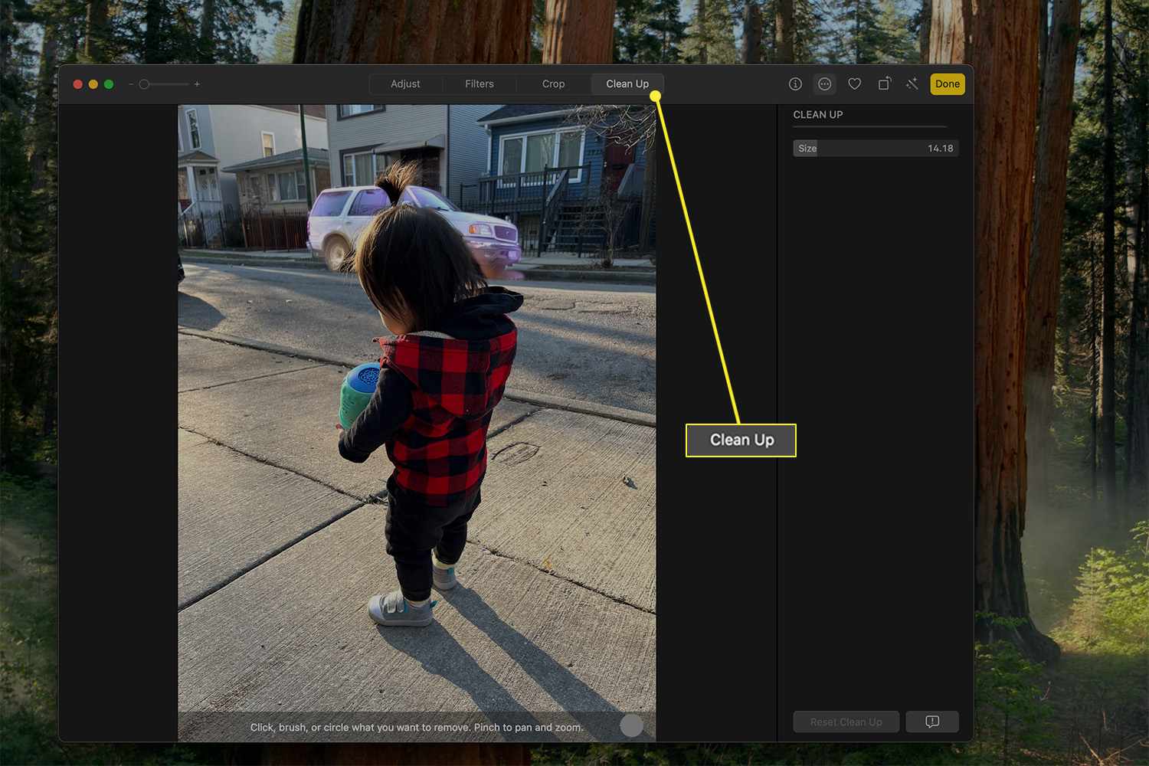Click the feedback speech bubble icon
Image resolution: width=1149 pixels, height=766 pixels.
tap(931, 722)
